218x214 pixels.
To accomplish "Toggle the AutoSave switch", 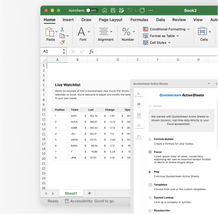I will (92, 10).
